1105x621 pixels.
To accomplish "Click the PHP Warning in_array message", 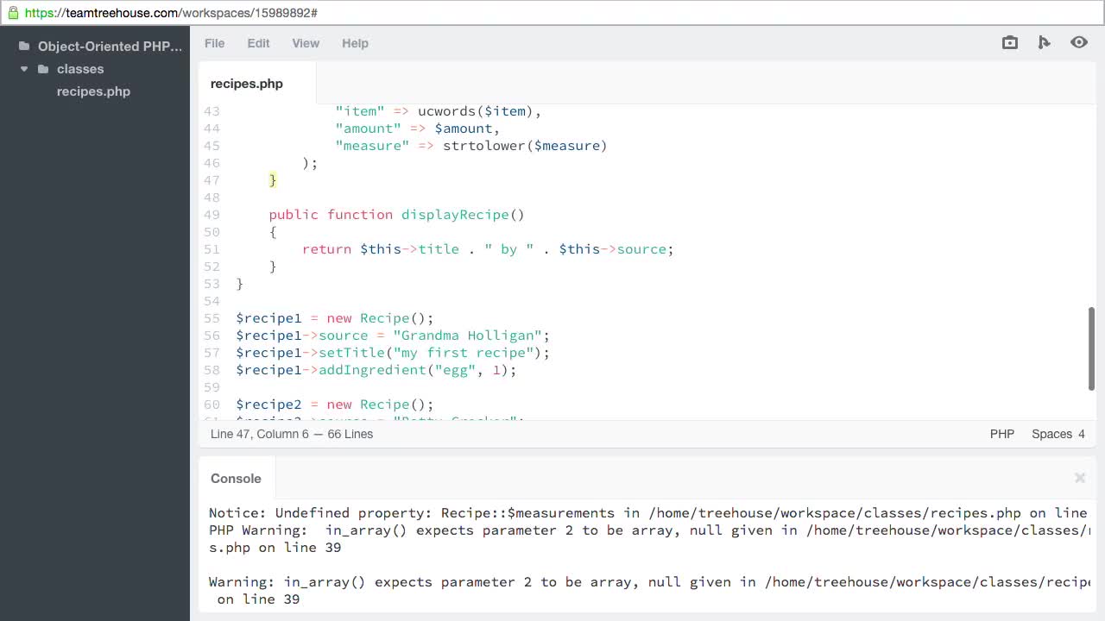I will 649,539.
